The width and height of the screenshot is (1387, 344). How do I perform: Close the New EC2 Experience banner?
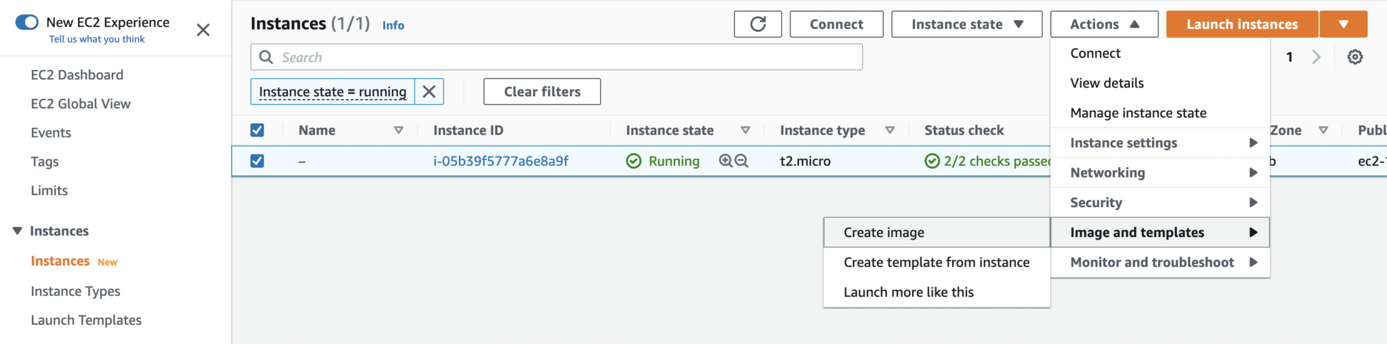202,30
